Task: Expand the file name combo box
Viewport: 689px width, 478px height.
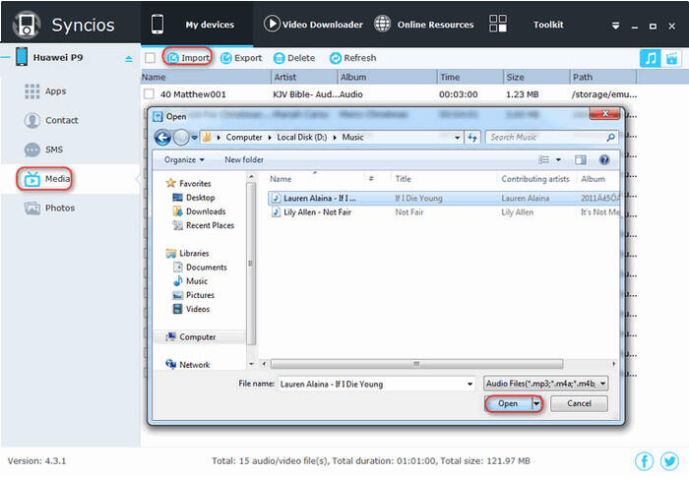Action: pos(470,384)
